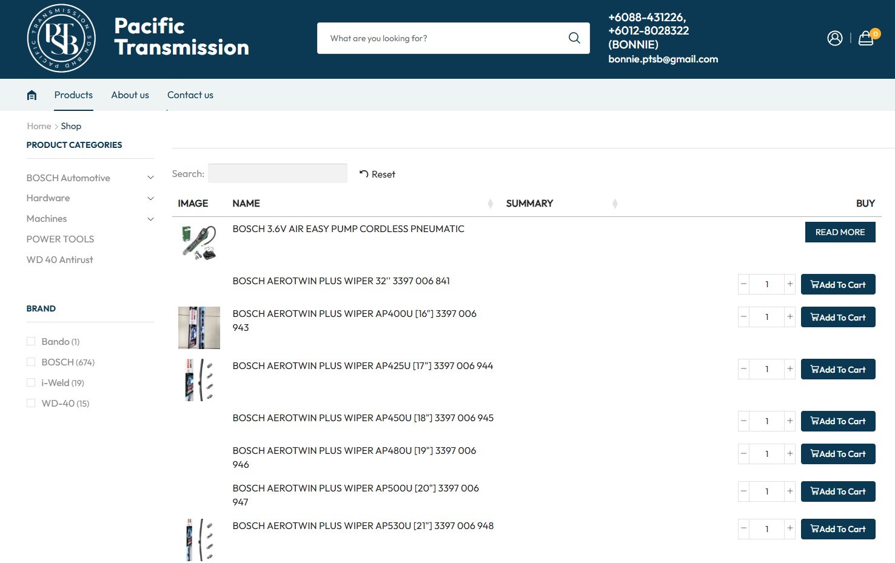The width and height of the screenshot is (895, 563).
Task: Open AP530U wiper product thumbnail
Action: [x=199, y=540]
